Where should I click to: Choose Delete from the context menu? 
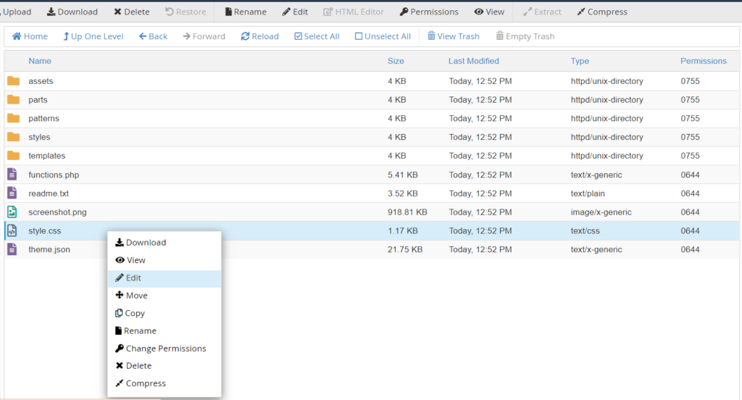pos(164,365)
